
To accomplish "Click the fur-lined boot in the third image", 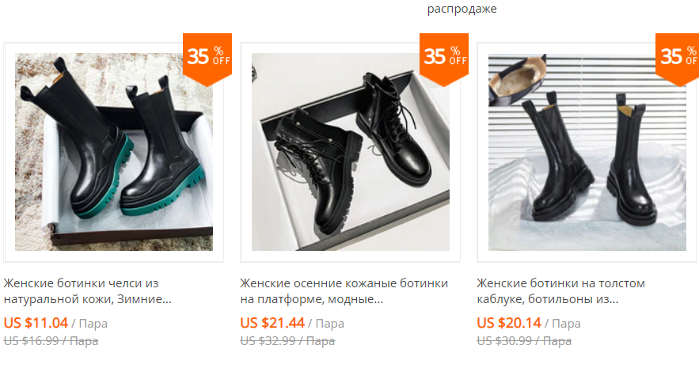I will 518,80.
